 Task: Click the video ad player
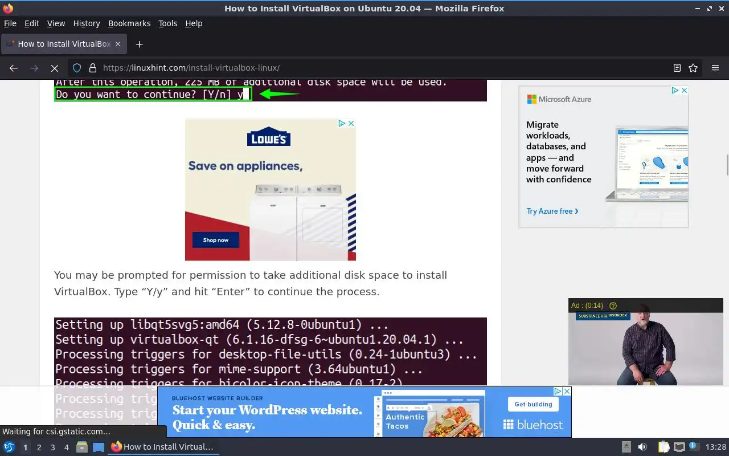tap(646, 342)
